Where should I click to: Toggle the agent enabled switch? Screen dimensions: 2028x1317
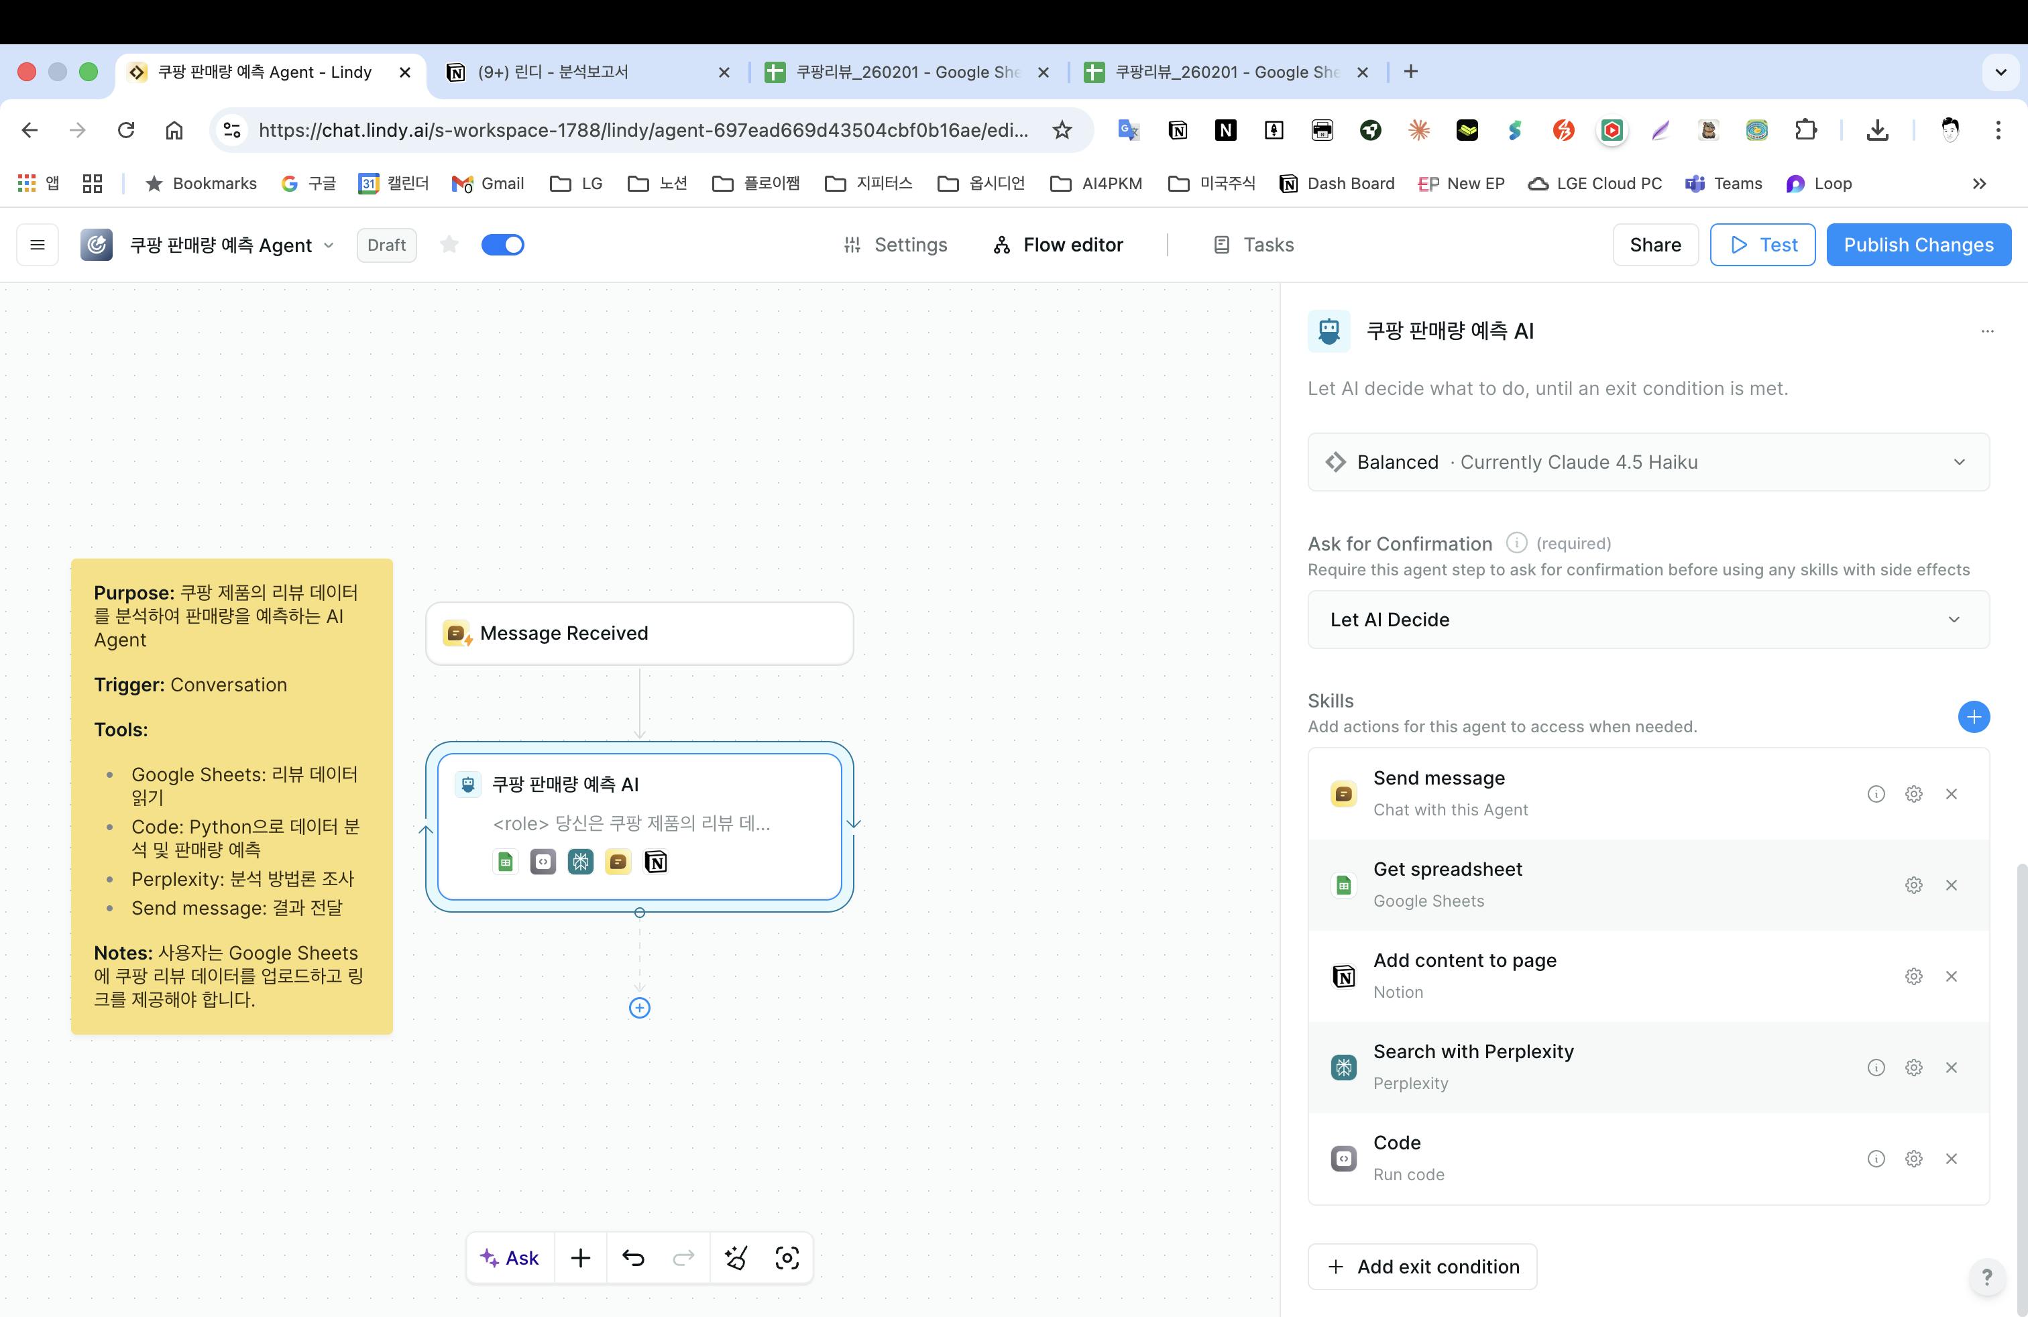pyautogui.click(x=503, y=245)
